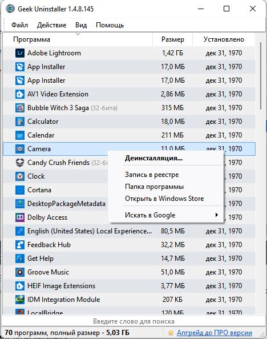267x339 pixels.
Task: Select the AV1 Video Extension icon
Action: [x=20, y=94]
